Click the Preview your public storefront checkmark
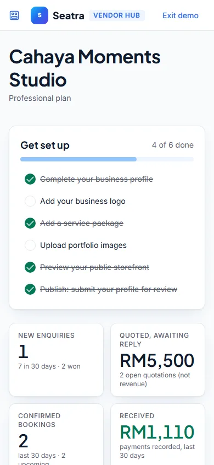 pos(30,267)
